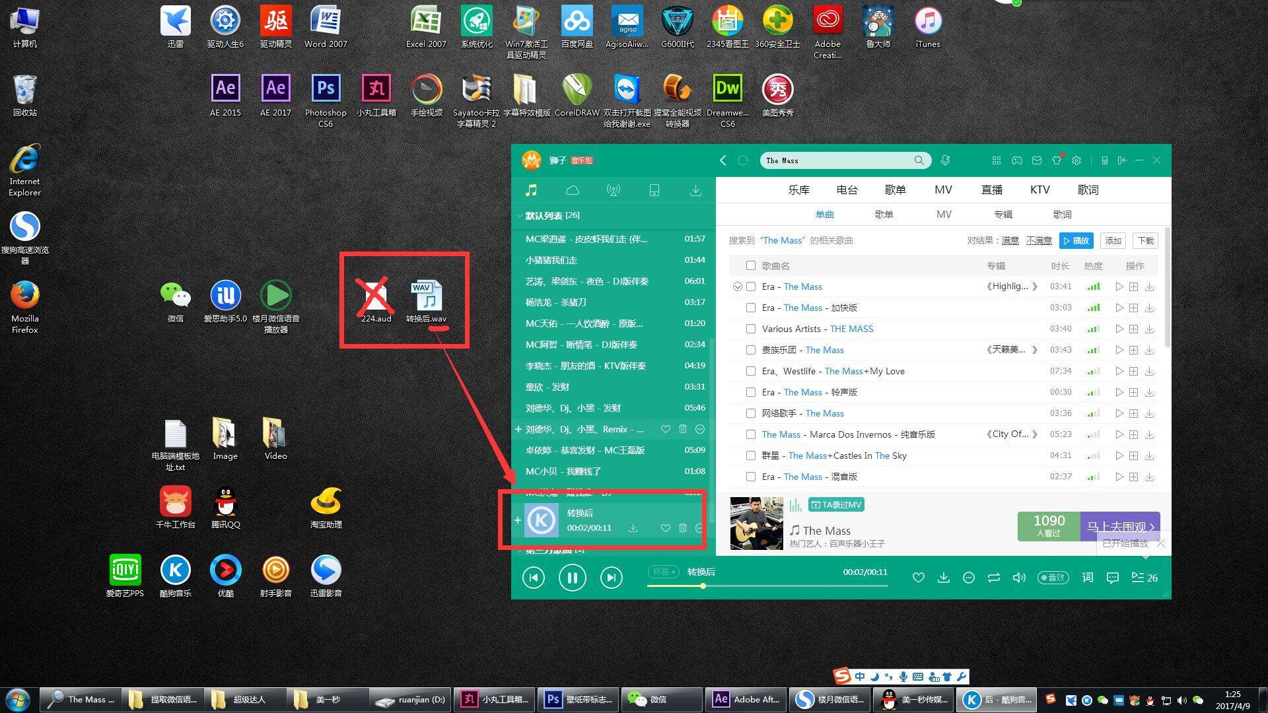The height and width of the screenshot is (713, 1268).
Task: Open the Windows Start button
Action: click(x=18, y=700)
